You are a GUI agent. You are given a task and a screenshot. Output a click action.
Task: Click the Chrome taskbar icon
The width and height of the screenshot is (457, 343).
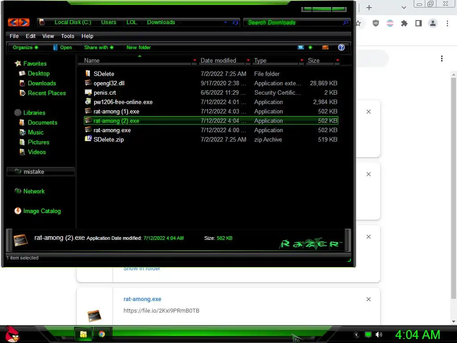click(x=102, y=334)
